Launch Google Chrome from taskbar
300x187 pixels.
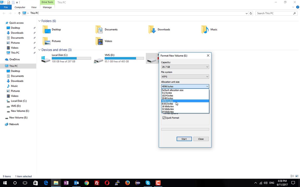(87, 183)
